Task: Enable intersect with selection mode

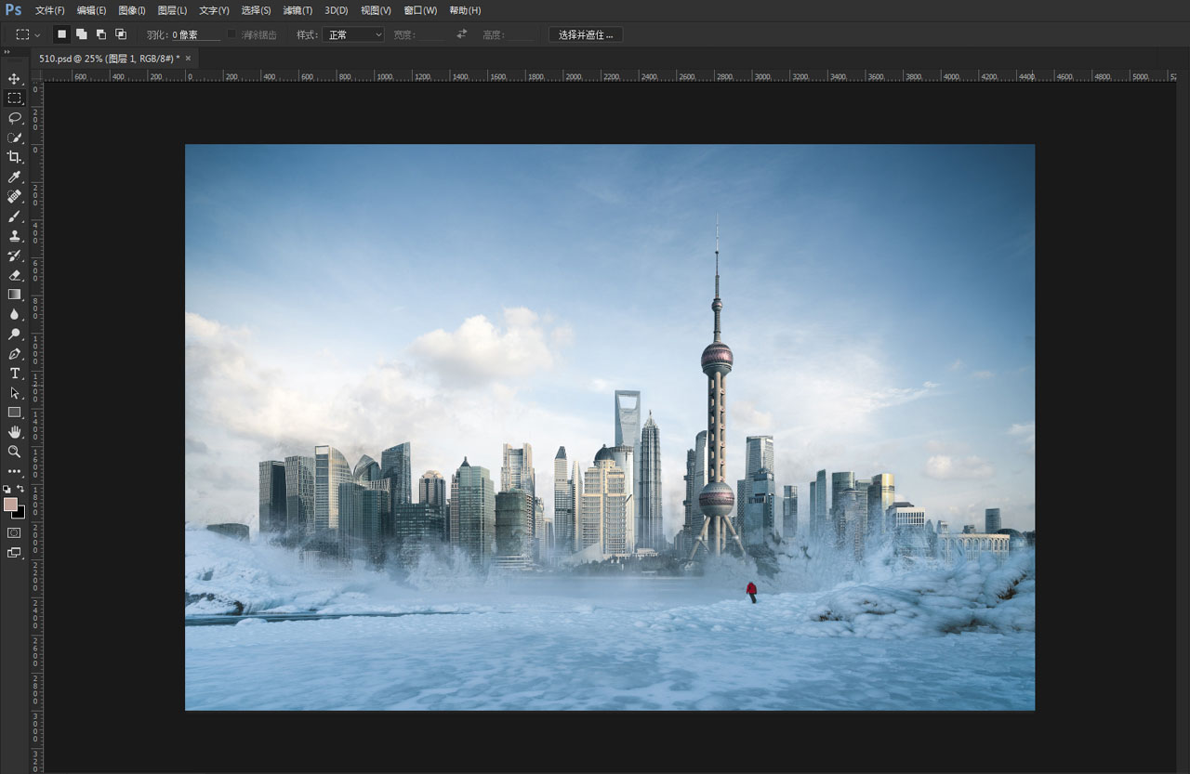Action: click(121, 34)
